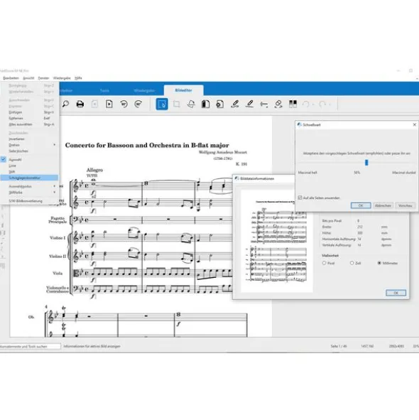Click Abbrechen in Schwellwert dialog
The width and height of the screenshot is (419, 420).
point(383,205)
